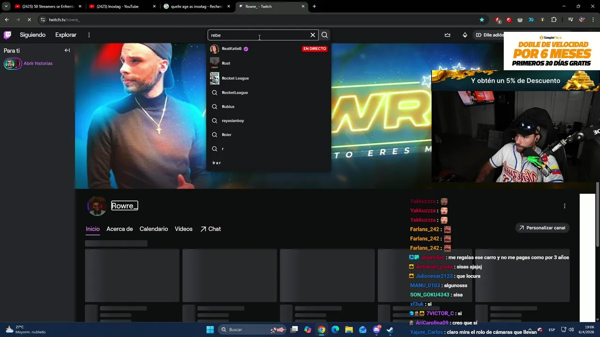
Task: Click the SimpleFibra advertisement banner
Action: click(x=552, y=51)
